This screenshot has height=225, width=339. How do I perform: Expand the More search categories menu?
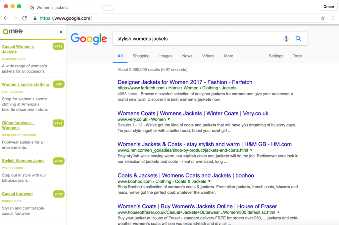(x=228, y=56)
